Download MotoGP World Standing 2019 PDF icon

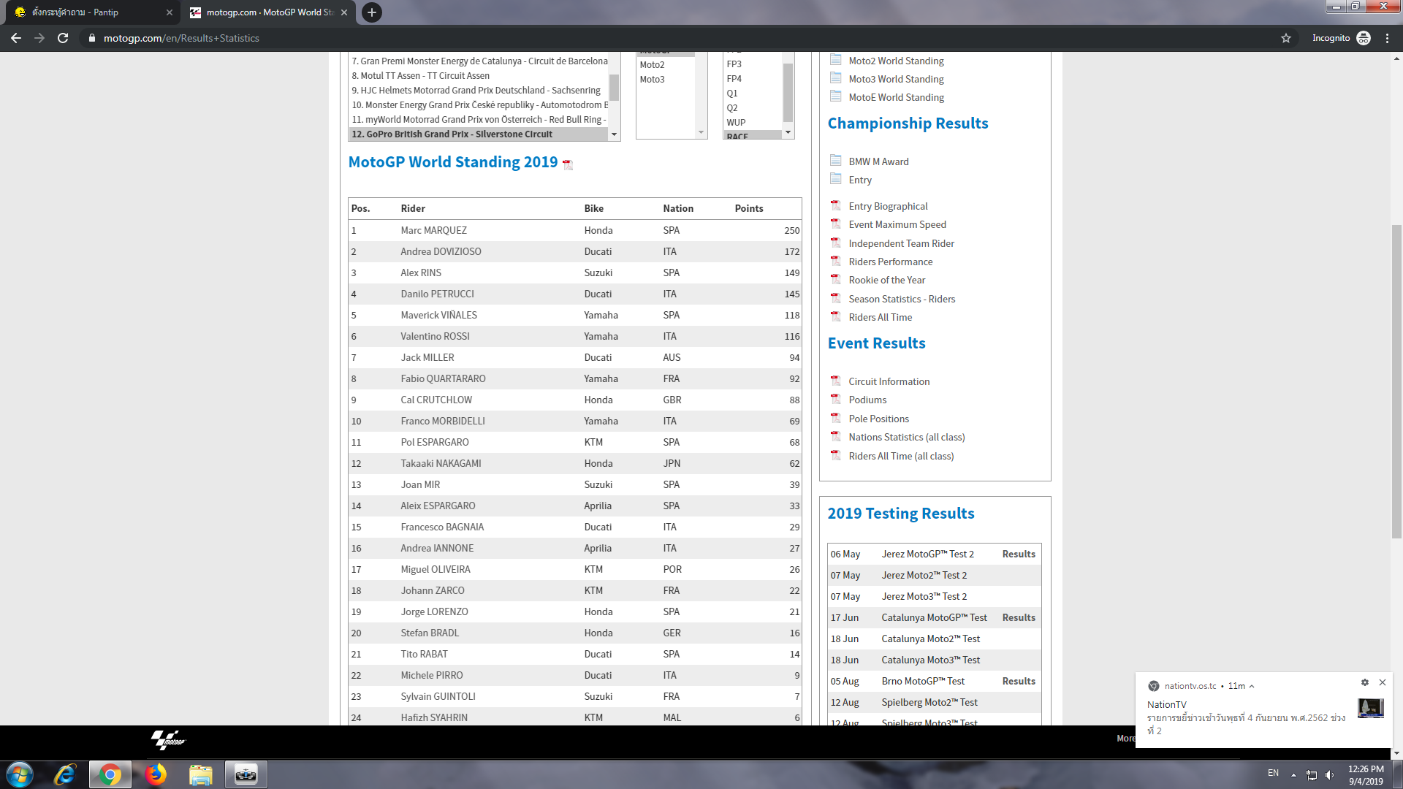point(568,164)
